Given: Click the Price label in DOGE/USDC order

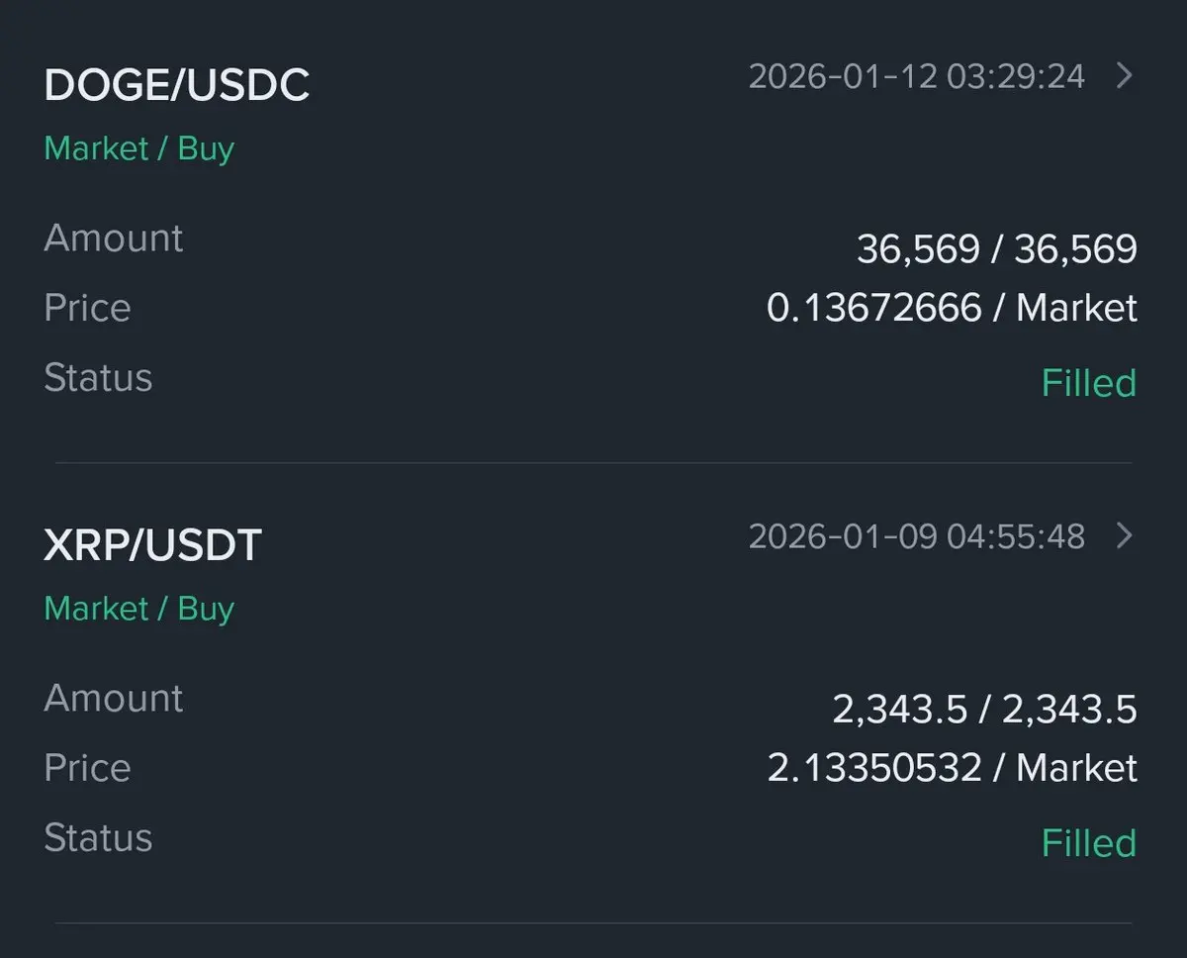Looking at the screenshot, I should (87, 308).
